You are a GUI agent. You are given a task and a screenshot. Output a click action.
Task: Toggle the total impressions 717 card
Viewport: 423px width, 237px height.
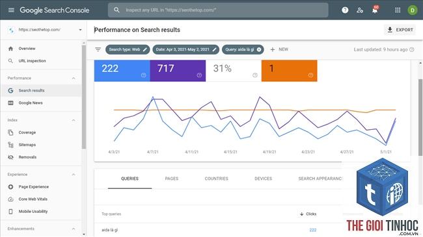point(178,71)
